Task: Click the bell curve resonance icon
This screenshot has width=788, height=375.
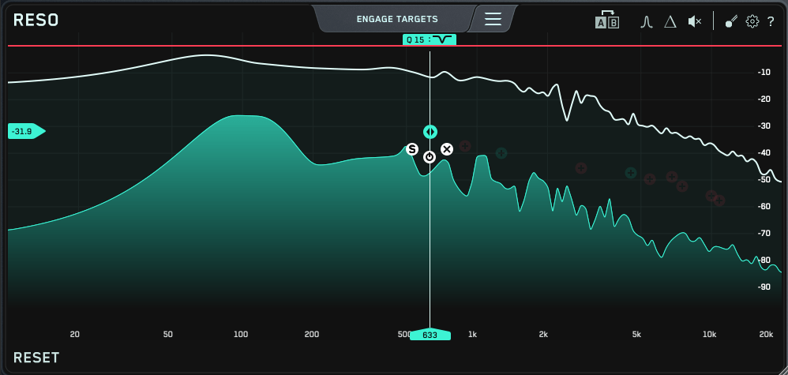Action: click(x=646, y=21)
